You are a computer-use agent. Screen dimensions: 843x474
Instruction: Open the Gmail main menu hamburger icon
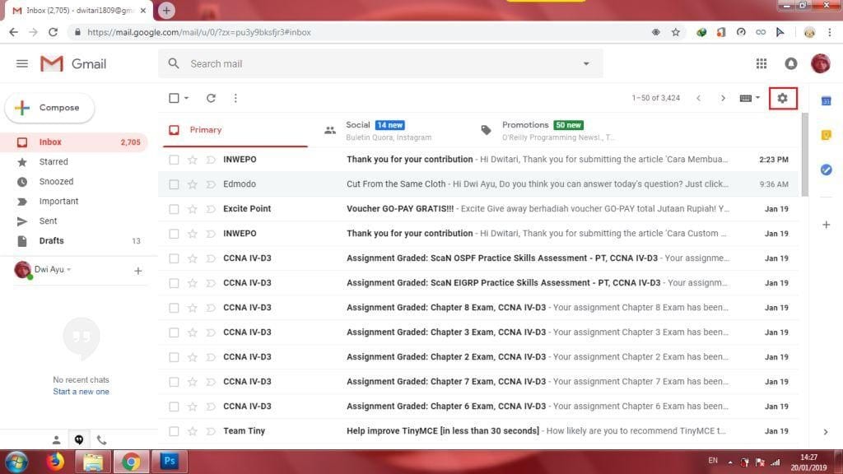click(22, 64)
